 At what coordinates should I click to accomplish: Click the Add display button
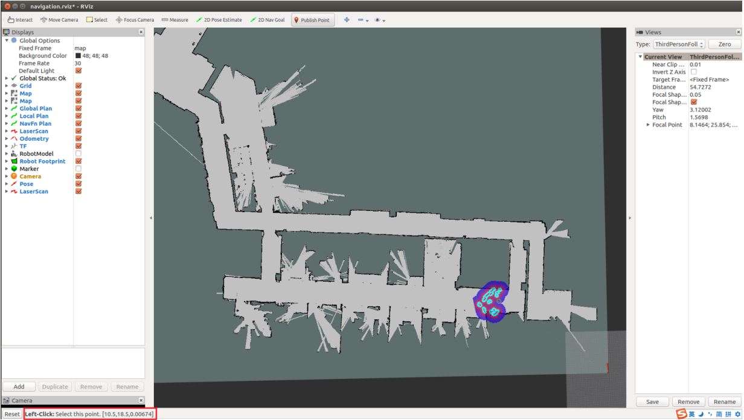pos(19,386)
